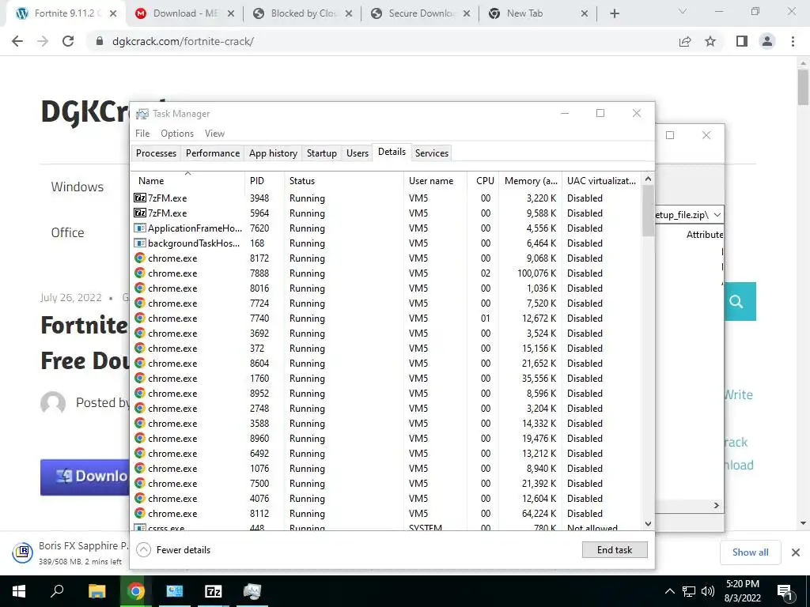
Task: Sort by CPU column header
Action: pos(485,181)
